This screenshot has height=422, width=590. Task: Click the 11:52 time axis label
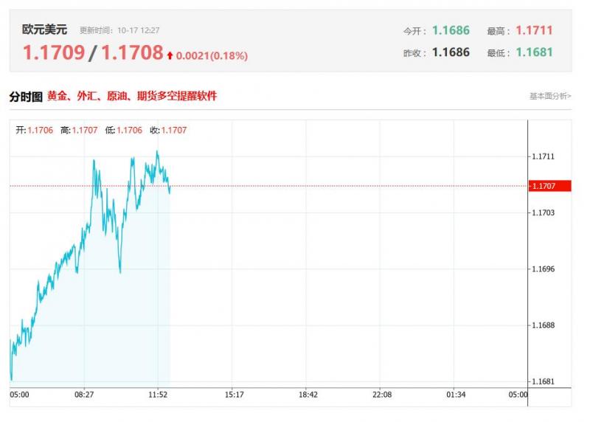click(x=158, y=395)
